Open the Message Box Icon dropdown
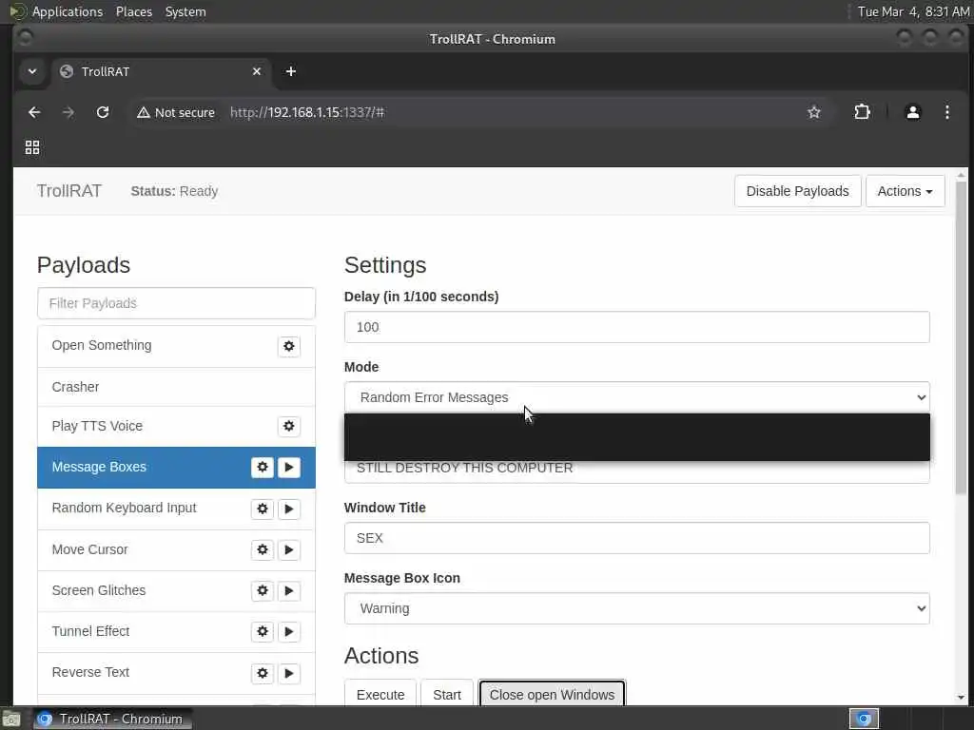This screenshot has height=730, width=974. (x=636, y=608)
